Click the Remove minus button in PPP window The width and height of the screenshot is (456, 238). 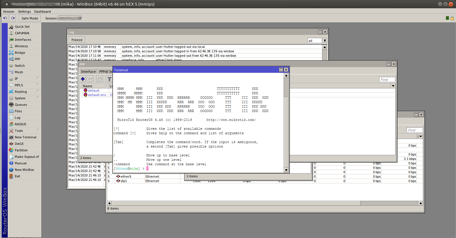point(90,79)
